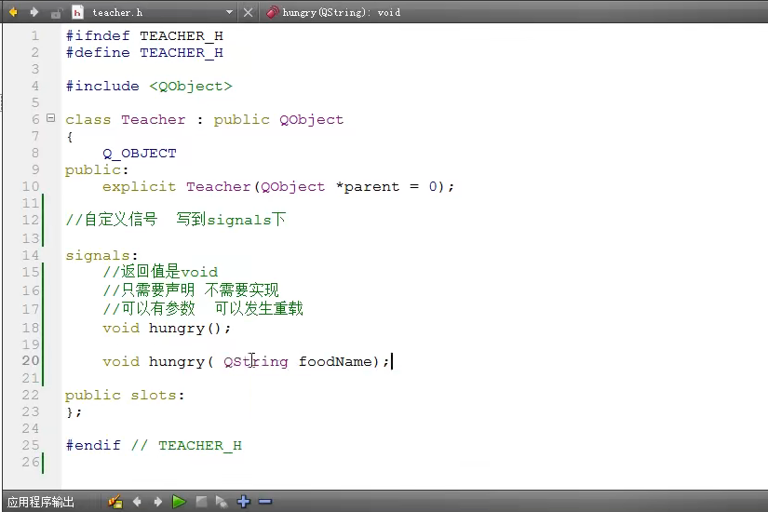The image size is (768, 512).
Task: Click 'QString' type on line 20
Action: click(256, 361)
